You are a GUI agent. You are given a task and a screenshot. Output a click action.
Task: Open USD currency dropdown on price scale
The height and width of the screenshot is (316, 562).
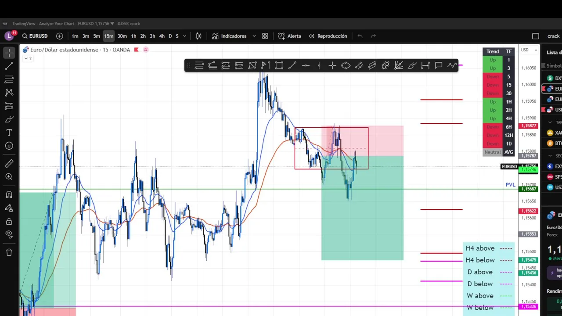(529, 50)
